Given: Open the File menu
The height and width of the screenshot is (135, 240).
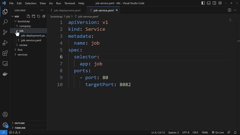Looking at the screenshot, I should pyautogui.click(x=11, y=3).
